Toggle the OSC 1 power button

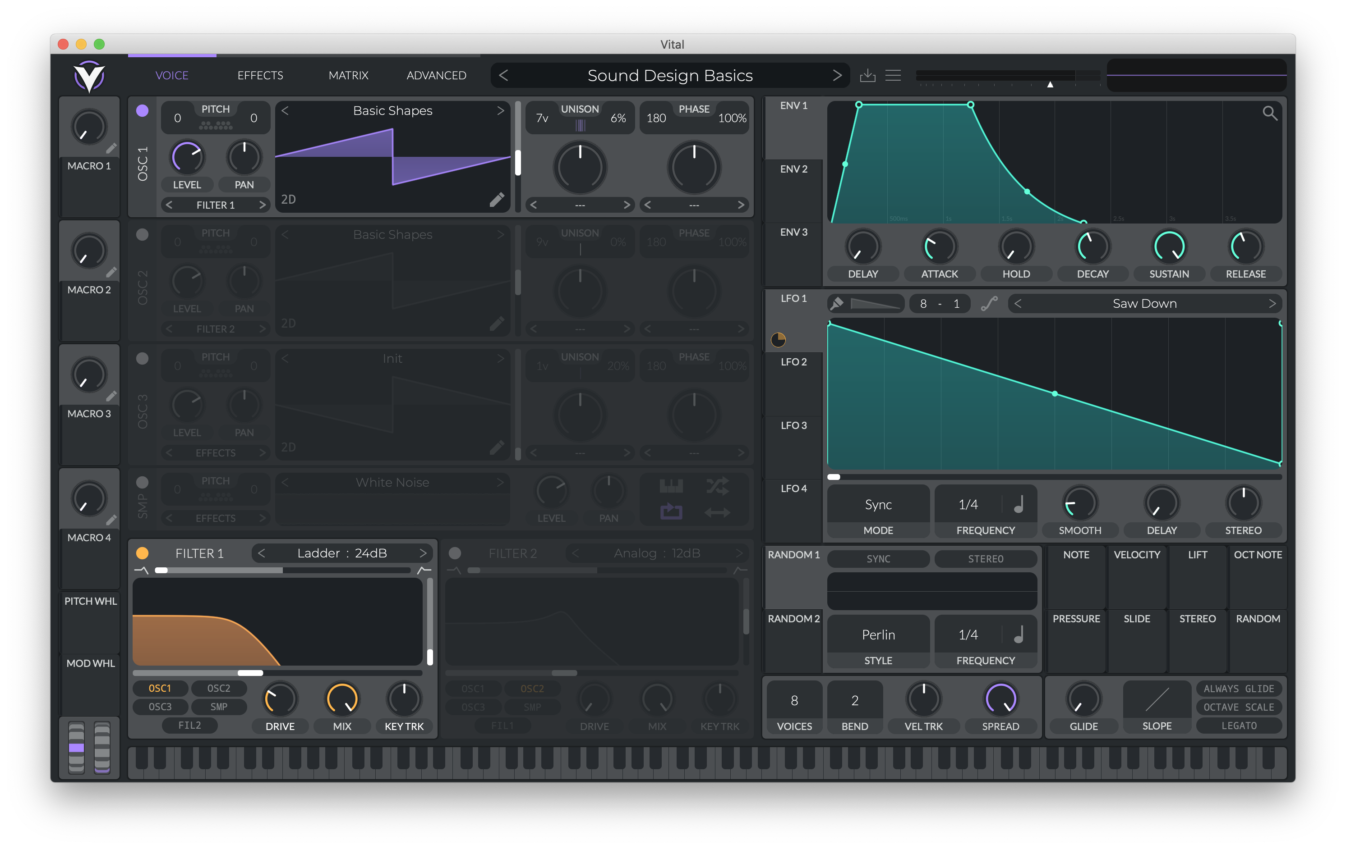click(x=143, y=110)
